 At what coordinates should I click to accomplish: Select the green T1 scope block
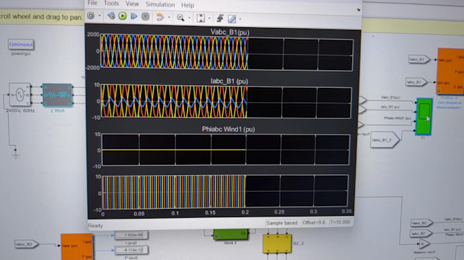(x=424, y=116)
